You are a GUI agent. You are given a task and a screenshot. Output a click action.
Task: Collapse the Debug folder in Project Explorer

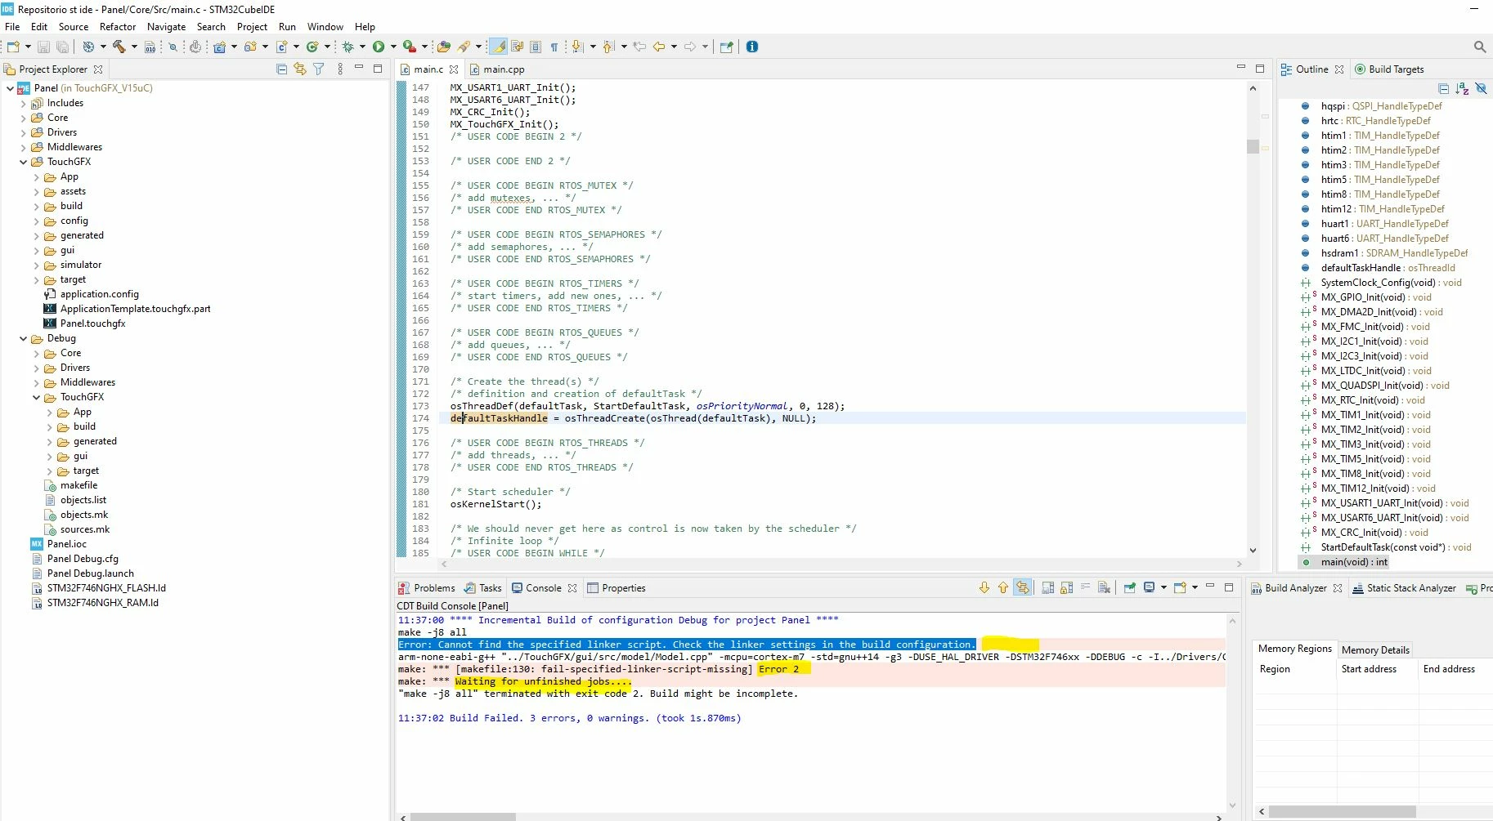click(x=23, y=338)
